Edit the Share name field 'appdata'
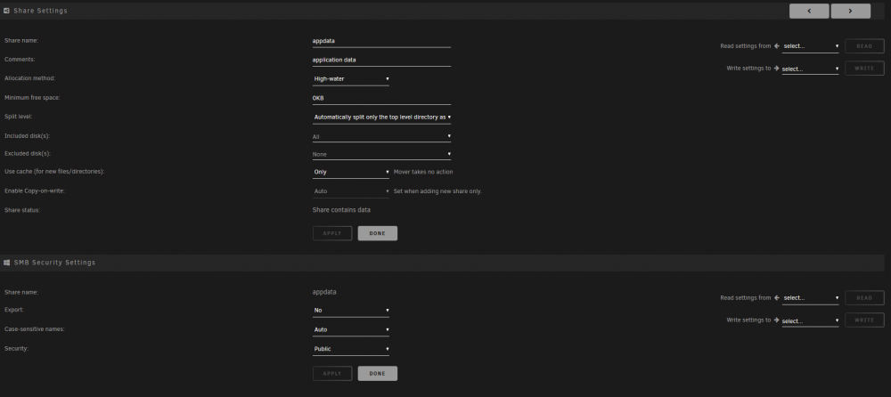The width and height of the screenshot is (891, 397). click(x=381, y=41)
